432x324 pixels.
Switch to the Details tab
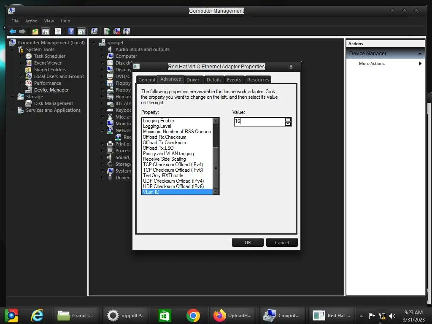click(x=214, y=80)
